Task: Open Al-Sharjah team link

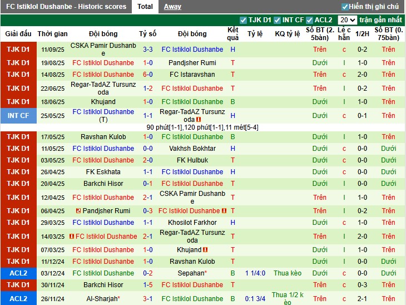Action: point(103,299)
